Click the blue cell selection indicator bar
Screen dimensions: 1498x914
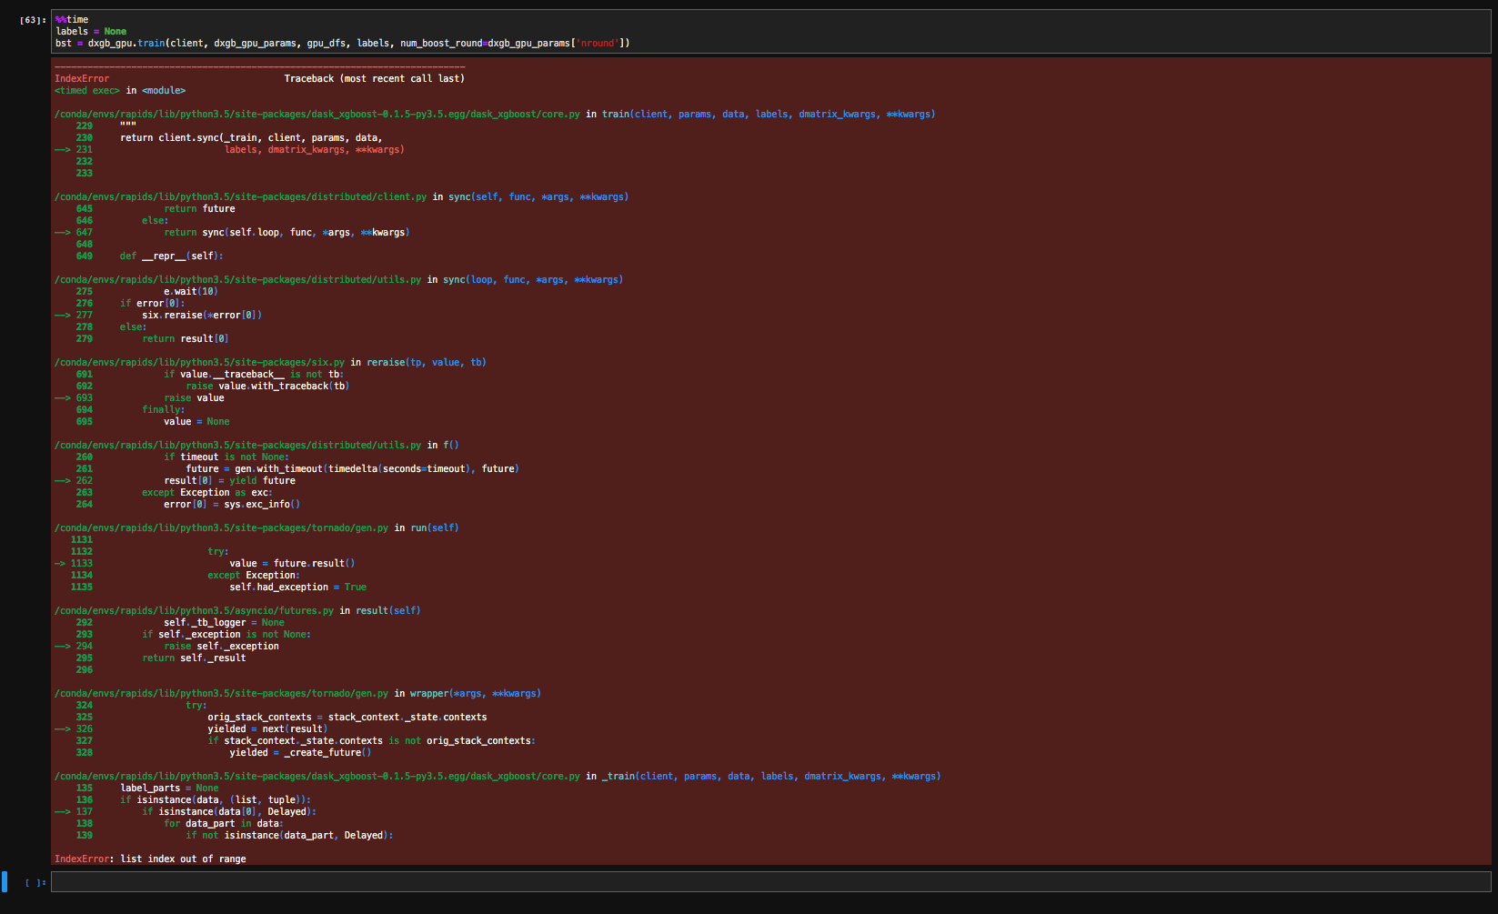(x=5, y=881)
